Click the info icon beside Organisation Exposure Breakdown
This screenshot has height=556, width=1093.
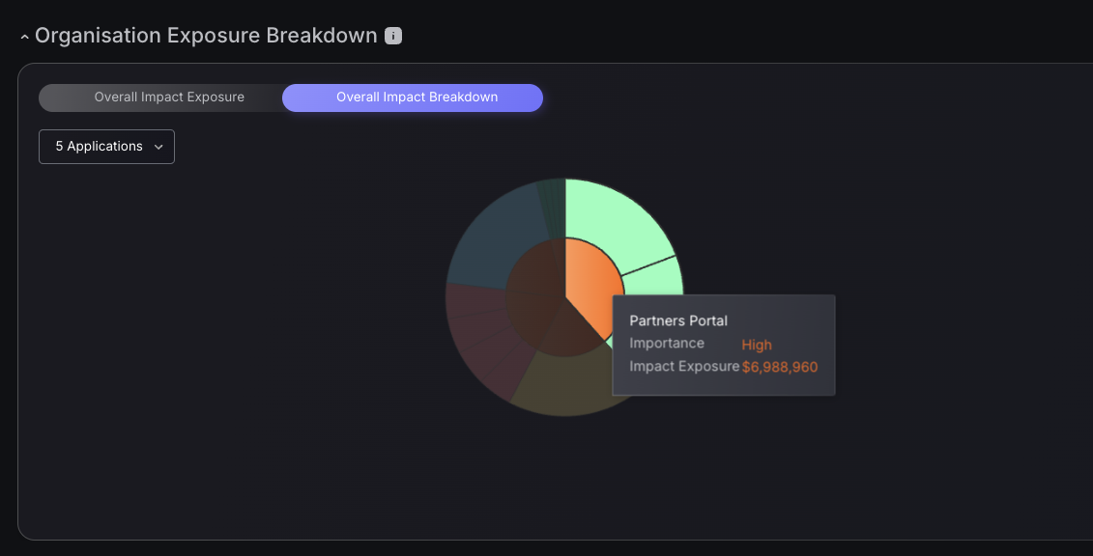[393, 36]
